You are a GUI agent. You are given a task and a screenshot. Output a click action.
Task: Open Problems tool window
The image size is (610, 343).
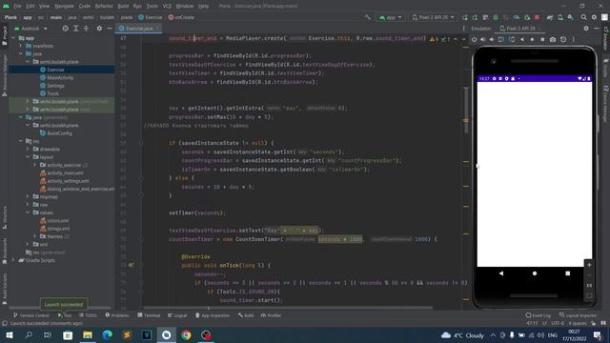click(x=117, y=315)
